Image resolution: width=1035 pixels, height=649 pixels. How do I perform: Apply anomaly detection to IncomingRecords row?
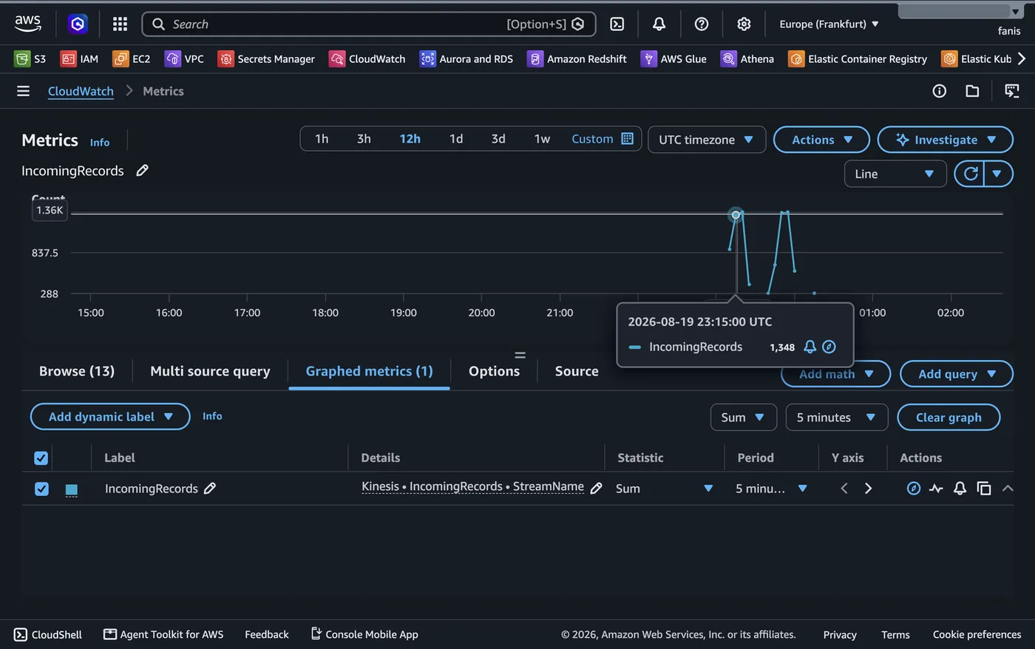click(937, 489)
